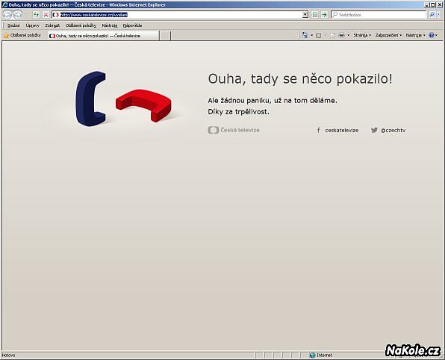The height and width of the screenshot is (360, 445).
Task: Expand the search provider dropdown arrow
Action: (x=439, y=14)
